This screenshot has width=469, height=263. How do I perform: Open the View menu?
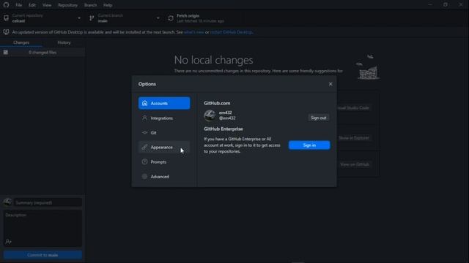47,5
